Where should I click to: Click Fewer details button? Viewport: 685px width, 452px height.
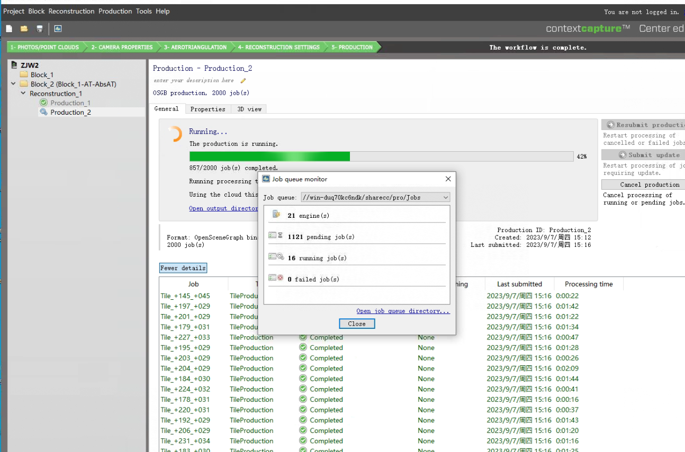tap(183, 268)
